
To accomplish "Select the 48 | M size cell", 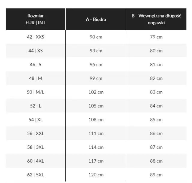I will [35, 78].
